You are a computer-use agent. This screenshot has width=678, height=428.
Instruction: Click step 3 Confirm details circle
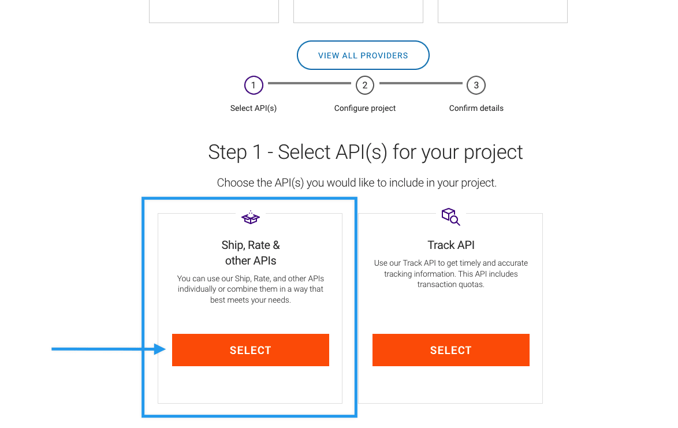476,85
